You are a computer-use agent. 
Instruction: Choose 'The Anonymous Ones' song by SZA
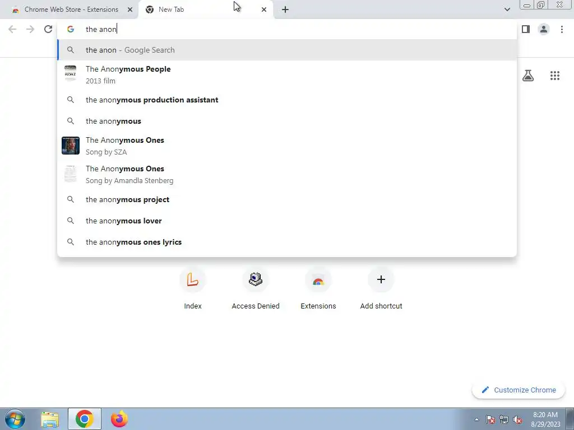(x=287, y=146)
